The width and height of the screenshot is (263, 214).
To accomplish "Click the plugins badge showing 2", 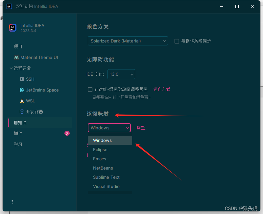I will click(67, 133).
